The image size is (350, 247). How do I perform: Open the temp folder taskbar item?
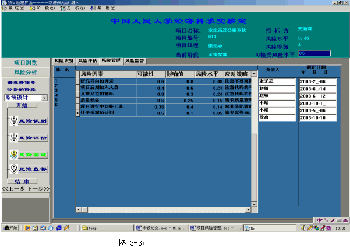point(107,228)
